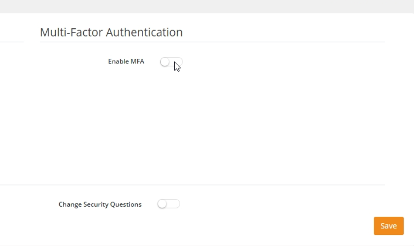Click the divider under the section heading
This screenshot has height=246, width=414.
pos(212,42)
